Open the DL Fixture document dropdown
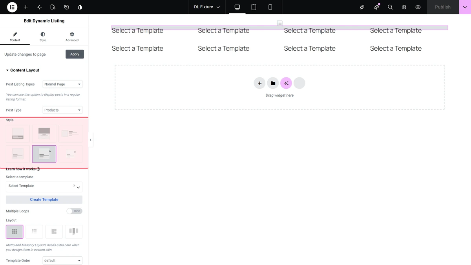Screen dimensions: 471x265 coord(207,7)
